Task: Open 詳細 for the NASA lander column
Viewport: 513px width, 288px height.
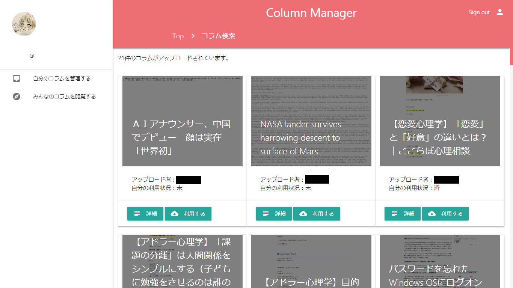Action: point(274,214)
